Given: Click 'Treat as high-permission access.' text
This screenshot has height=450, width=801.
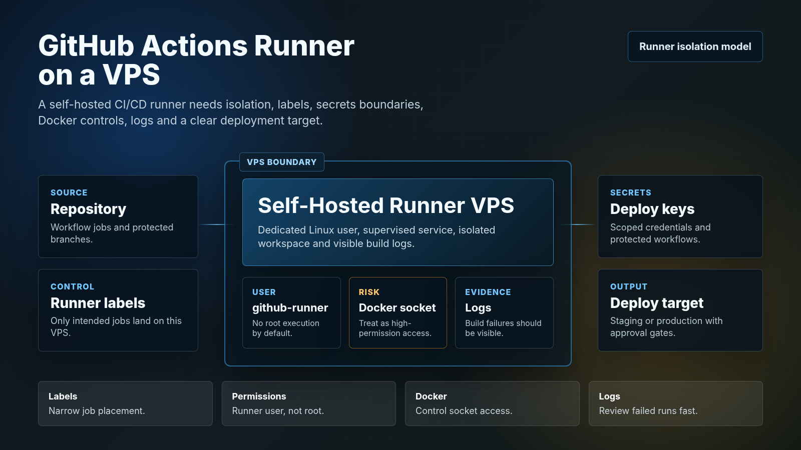Looking at the screenshot, I should (395, 328).
